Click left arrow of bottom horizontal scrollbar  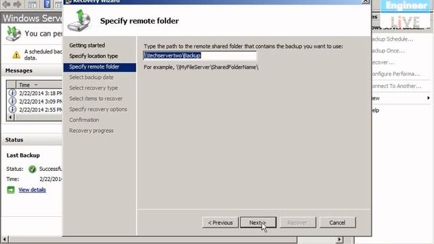click(5, 239)
